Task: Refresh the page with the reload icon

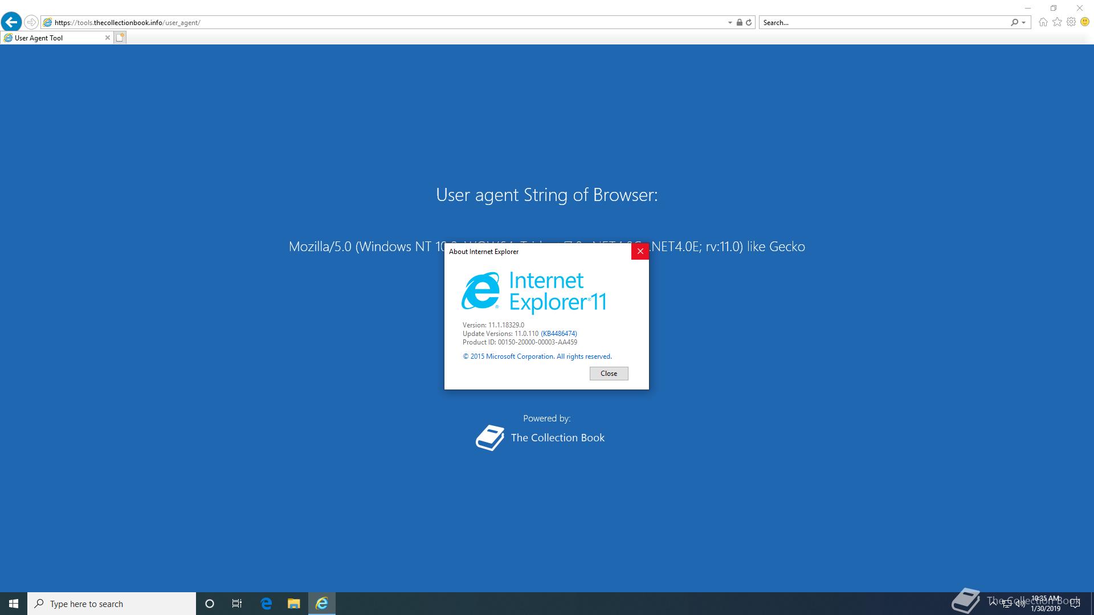Action: 749,22
